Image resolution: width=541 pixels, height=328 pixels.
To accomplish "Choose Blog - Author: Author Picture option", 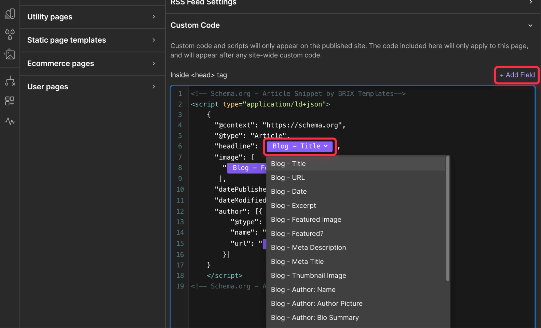I will pos(356,303).
